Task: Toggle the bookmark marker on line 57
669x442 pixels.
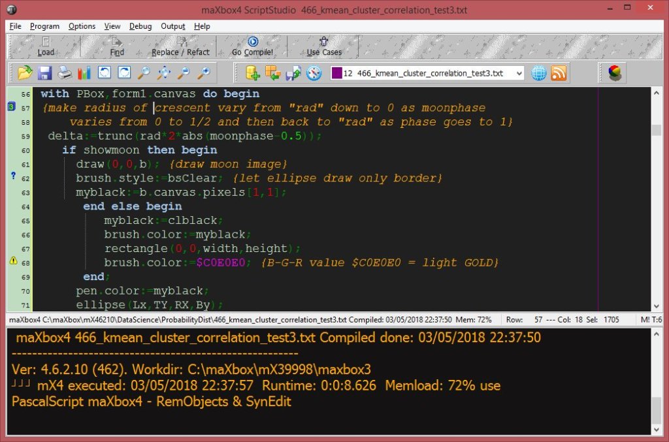Action: click(x=12, y=108)
